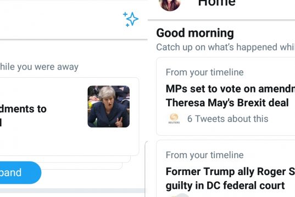Click the blue Expand button
Screen dimensions: 295x197
point(20,172)
